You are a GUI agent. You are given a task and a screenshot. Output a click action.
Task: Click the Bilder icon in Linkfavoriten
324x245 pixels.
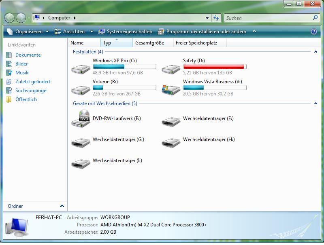point(9,64)
